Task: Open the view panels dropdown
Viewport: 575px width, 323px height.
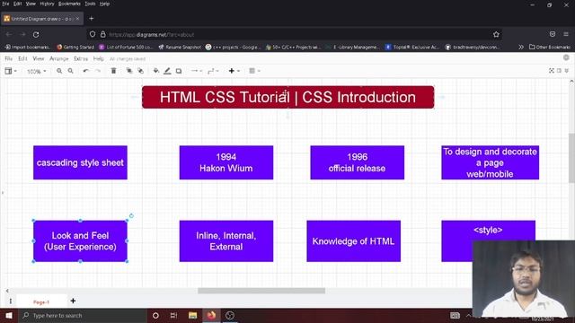Action: pos(11,71)
